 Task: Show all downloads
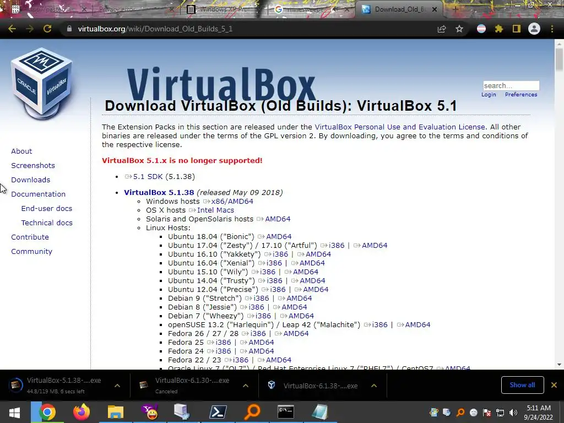point(522,385)
